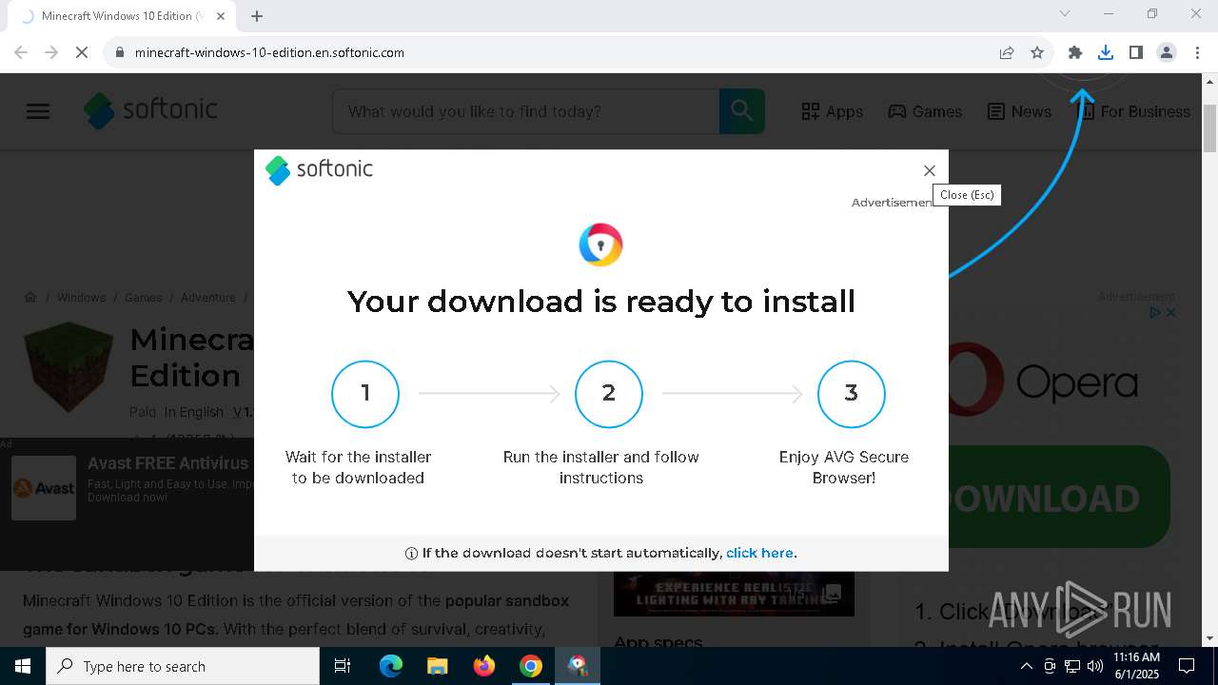Viewport: 1218px width, 685px height.
Task: Open the Apps menu
Action: pos(833,111)
